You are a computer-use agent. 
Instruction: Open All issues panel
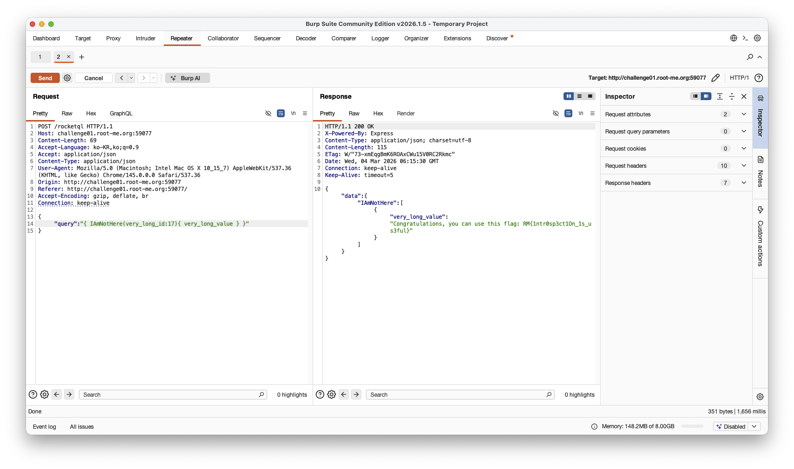click(82, 427)
